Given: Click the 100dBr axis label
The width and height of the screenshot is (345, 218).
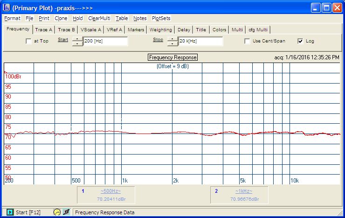Looking at the screenshot, I should pyautogui.click(x=13, y=77).
